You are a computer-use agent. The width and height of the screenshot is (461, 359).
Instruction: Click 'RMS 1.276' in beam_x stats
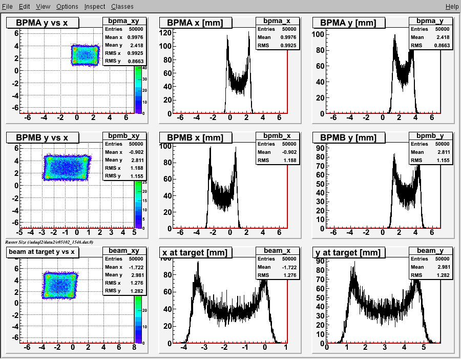tap(278, 275)
